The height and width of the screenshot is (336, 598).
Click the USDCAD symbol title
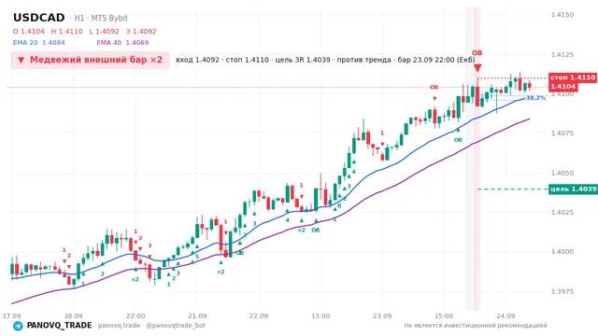click(39, 18)
